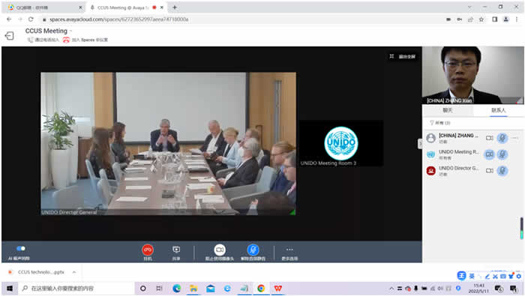Click the join Spaces meeting link
The image size is (525, 296).
coord(85,40)
